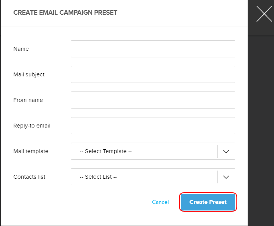Select the From name text box
The height and width of the screenshot is (226, 274).
tap(153, 100)
